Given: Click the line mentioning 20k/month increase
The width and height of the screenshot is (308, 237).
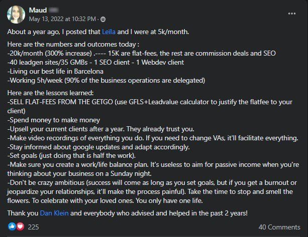Looking at the screenshot, I should pos(141,53).
